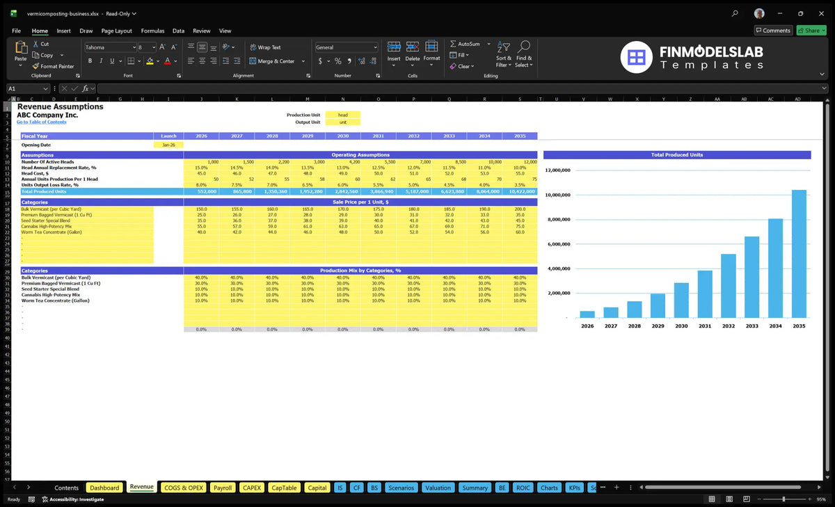This screenshot has height=507, width=835.
Task: Toggle top align in Alignment group
Action: coord(191,47)
